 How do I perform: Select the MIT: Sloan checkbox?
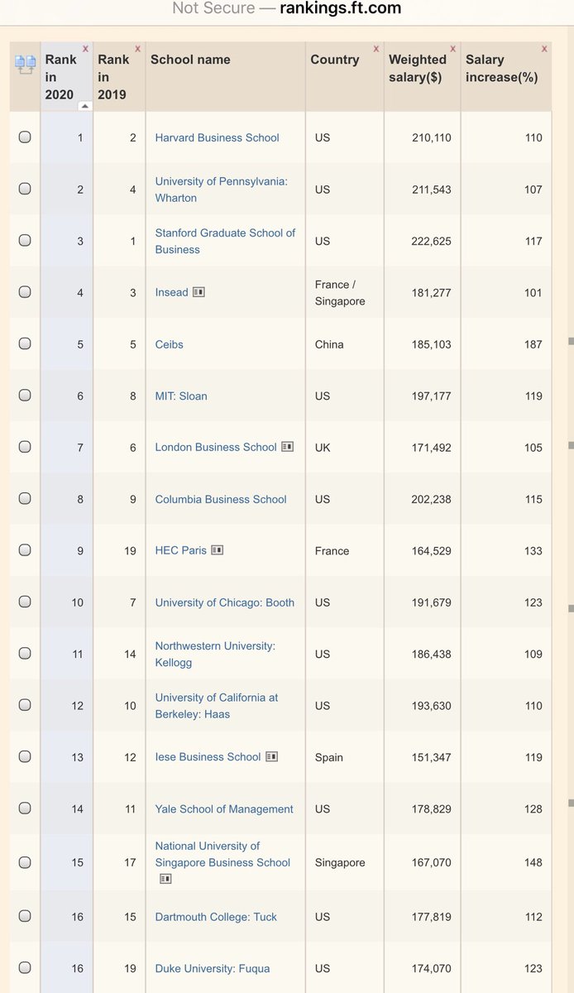click(x=25, y=396)
